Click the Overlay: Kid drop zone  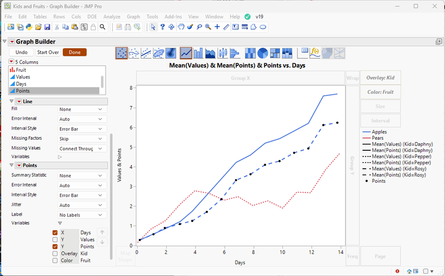tap(381, 78)
